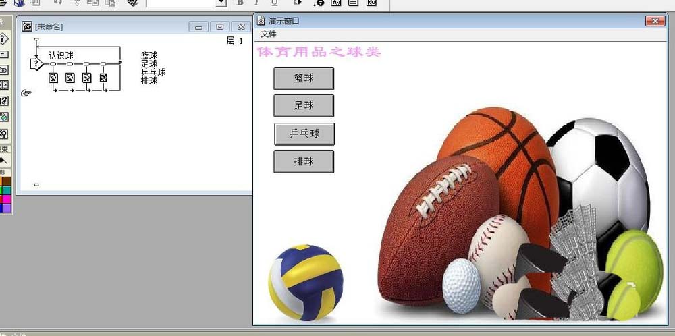Viewport: 675px width, 336px height.
Task: Click the 排球 button in presentation window
Action: [304, 162]
